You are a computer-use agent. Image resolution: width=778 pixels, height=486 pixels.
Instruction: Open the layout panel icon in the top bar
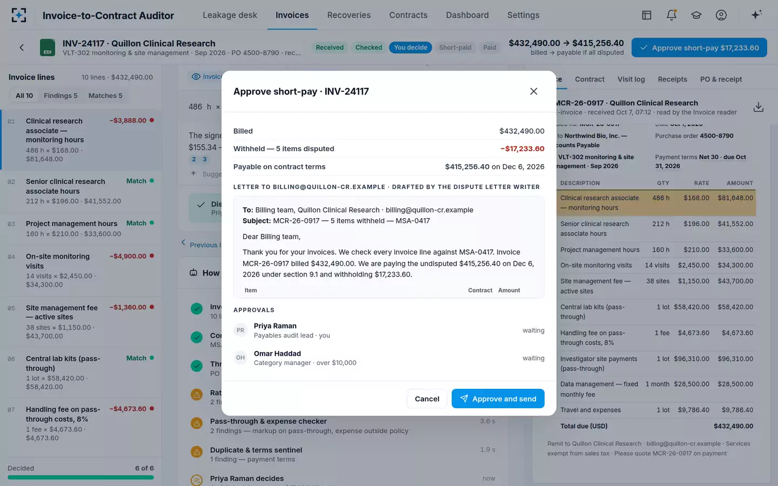[x=646, y=15]
